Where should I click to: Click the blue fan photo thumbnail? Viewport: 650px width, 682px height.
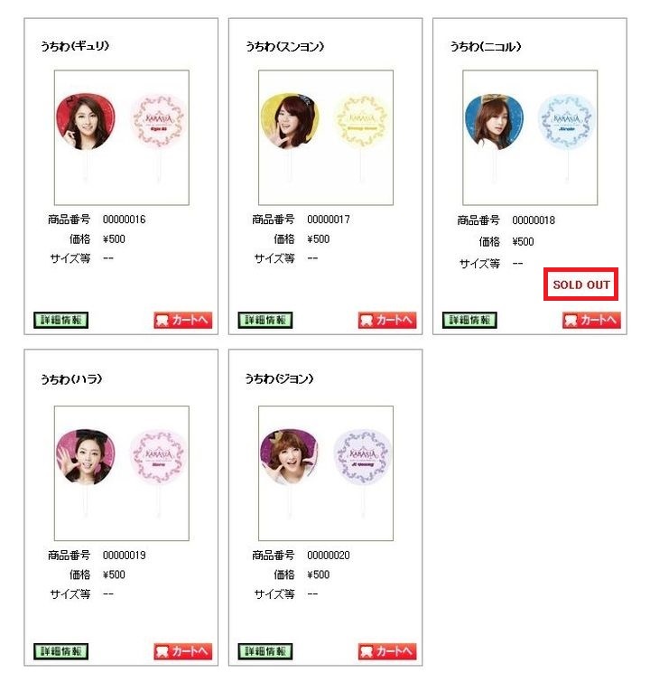(x=531, y=137)
